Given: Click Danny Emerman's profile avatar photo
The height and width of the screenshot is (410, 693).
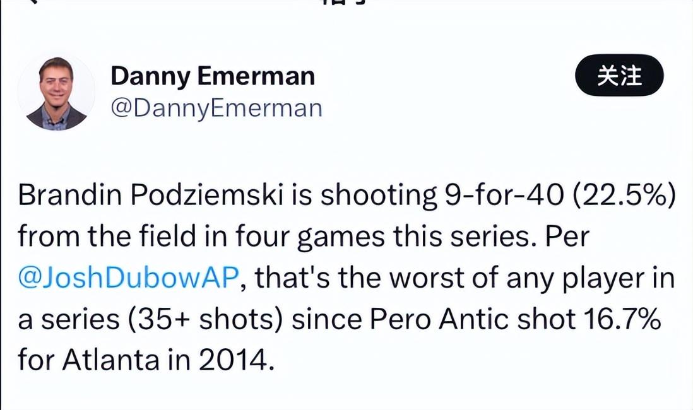Looking at the screenshot, I should click(x=56, y=93).
